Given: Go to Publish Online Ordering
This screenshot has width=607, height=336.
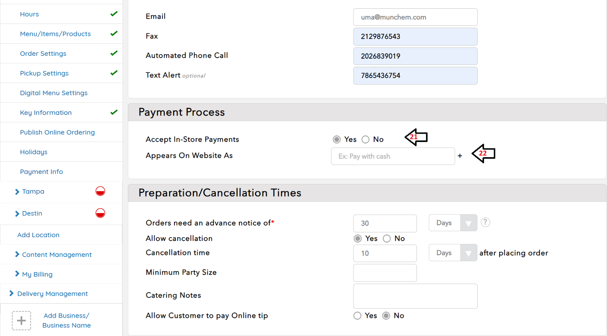Looking at the screenshot, I should [x=57, y=132].
